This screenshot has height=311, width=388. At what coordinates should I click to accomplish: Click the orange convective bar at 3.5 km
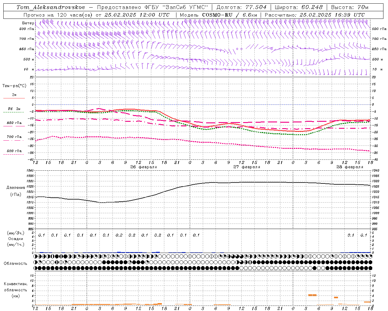pyautogui.click(x=336, y=297)
